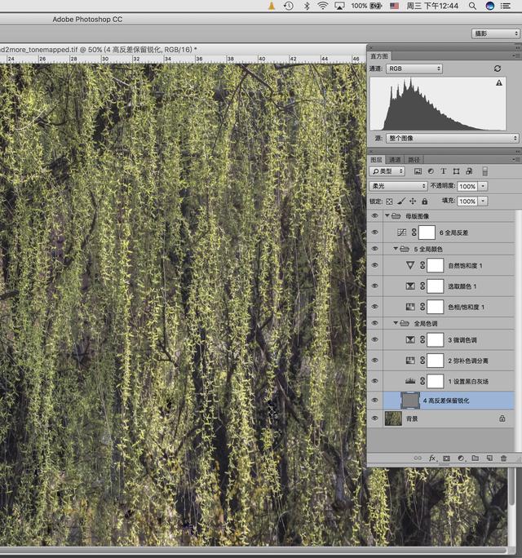Collapse the 母版图像 layer group

click(387, 216)
